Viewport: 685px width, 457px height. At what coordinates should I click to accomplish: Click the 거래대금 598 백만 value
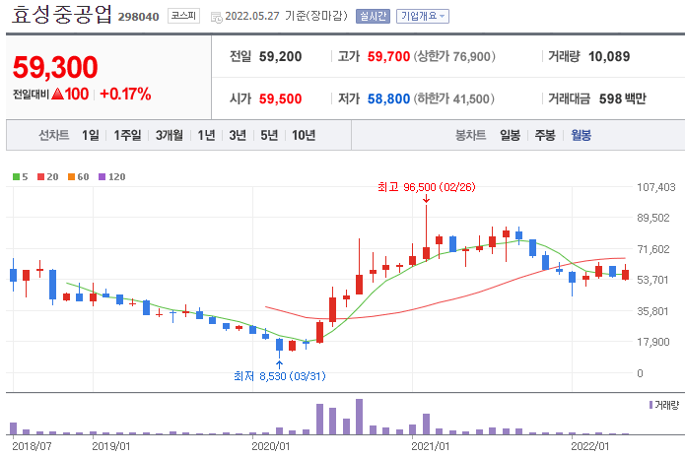(x=622, y=99)
